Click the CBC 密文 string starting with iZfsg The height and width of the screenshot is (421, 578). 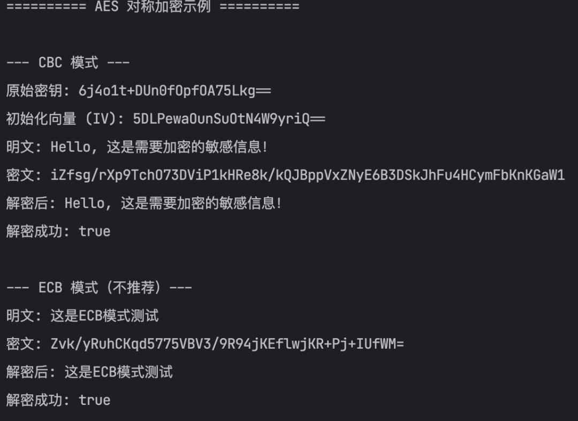[308, 175]
